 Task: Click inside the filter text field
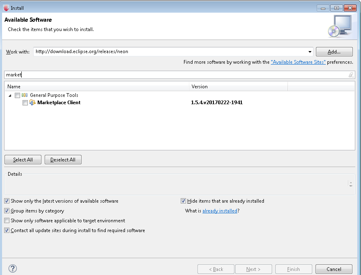(123, 75)
